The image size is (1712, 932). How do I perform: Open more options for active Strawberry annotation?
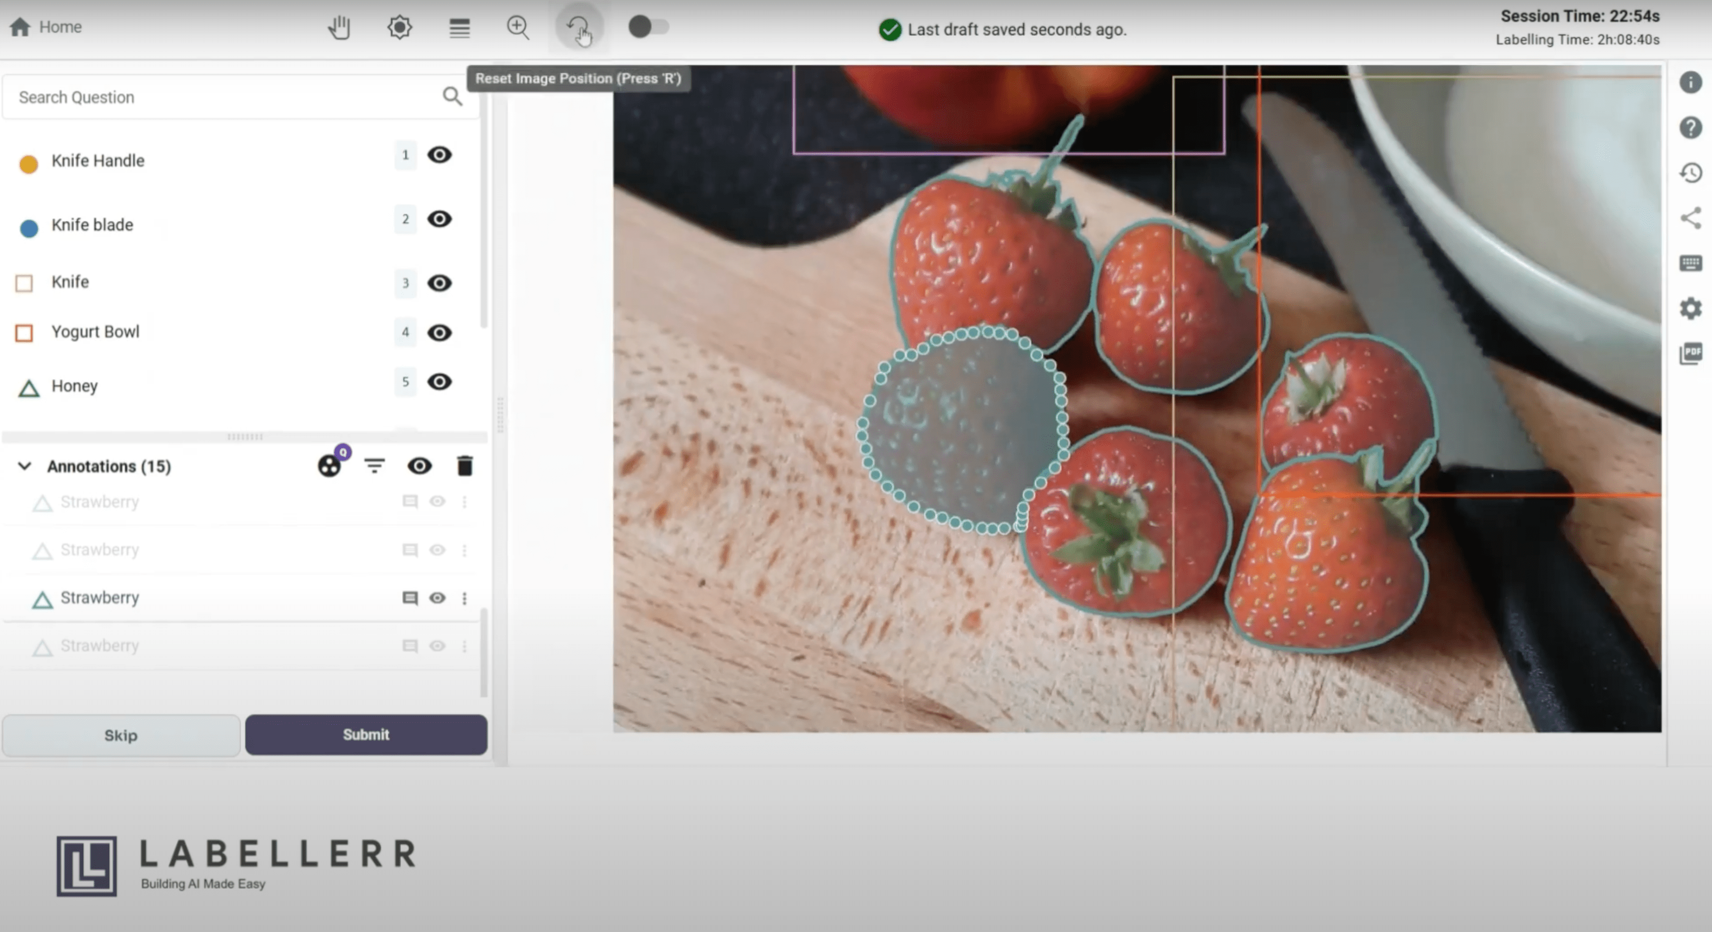coord(464,598)
